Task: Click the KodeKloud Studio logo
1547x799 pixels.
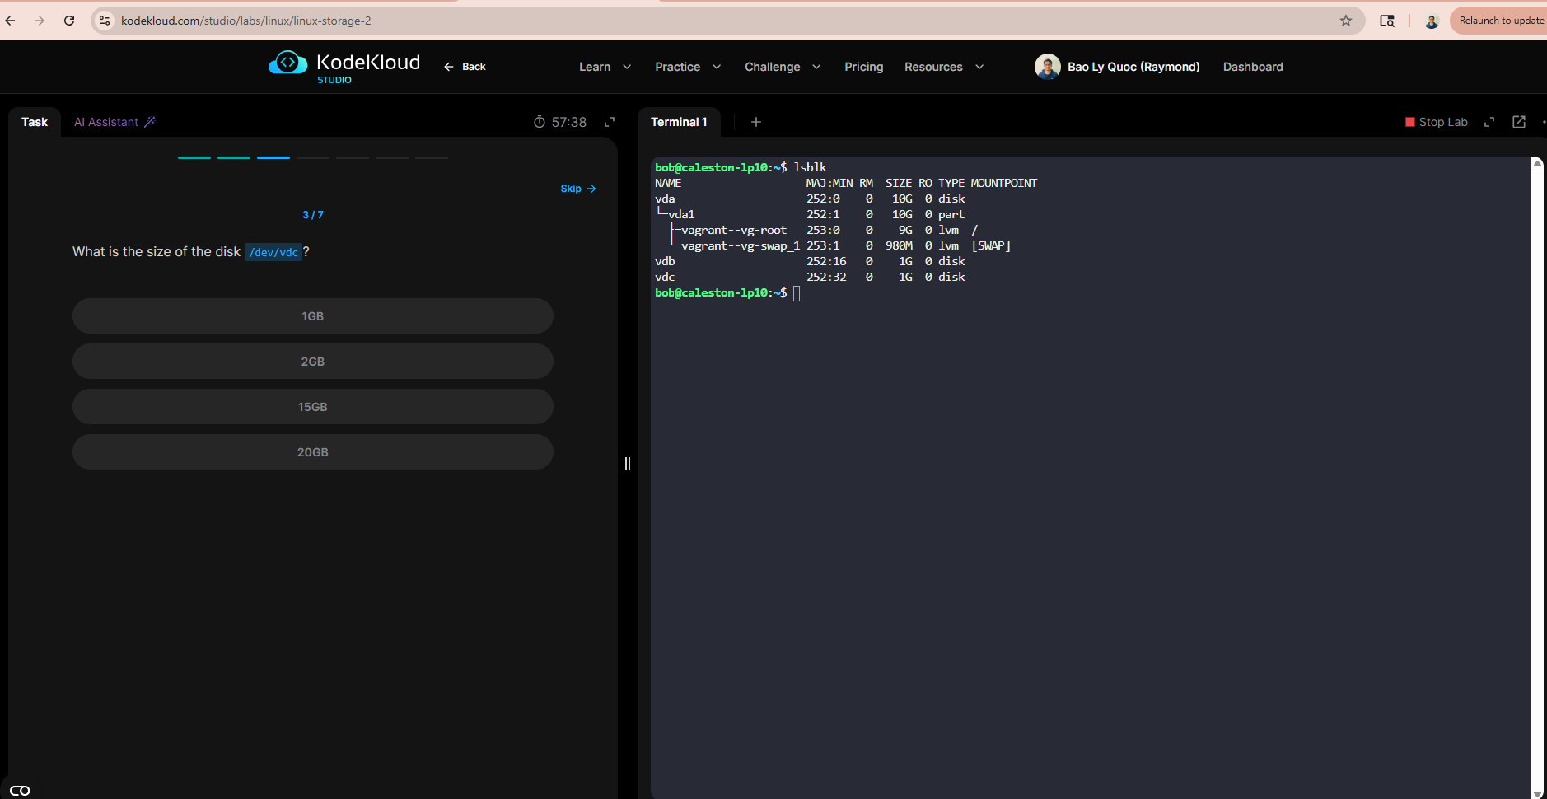Action: point(344,66)
